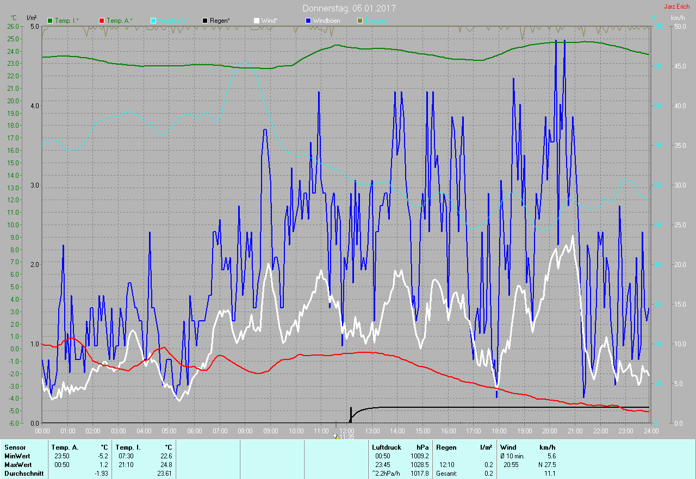Click the Temp. A. column header in table
This screenshot has width=696, height=479.
pyautogui.click(x=65, y=447)
